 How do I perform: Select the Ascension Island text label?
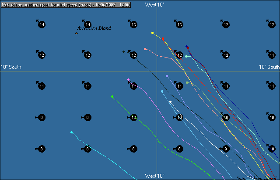tap(94, 28)
